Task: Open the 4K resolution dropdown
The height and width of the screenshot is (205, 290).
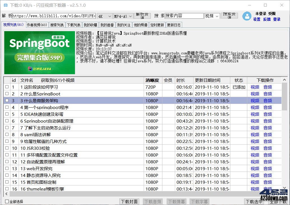Action: click(104, 16)
